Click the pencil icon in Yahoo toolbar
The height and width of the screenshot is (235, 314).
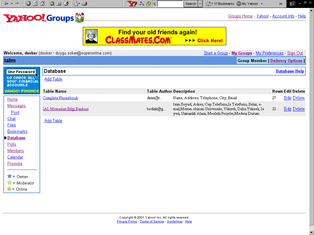[142, 4]
